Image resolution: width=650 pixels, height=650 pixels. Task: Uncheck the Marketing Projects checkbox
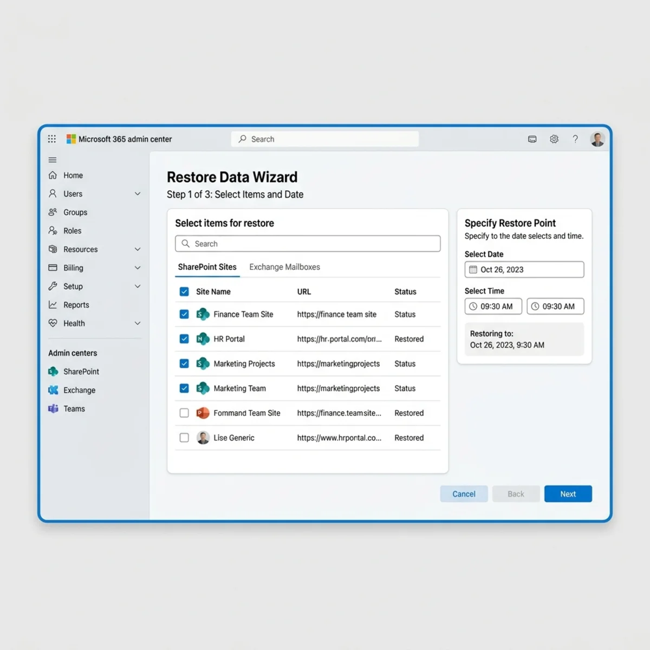[184, 363]
